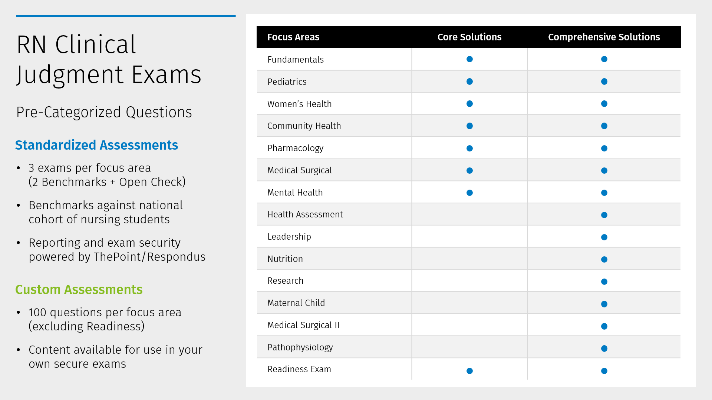Click the RN Clinical Judgment Exams title

pos(109,59)
